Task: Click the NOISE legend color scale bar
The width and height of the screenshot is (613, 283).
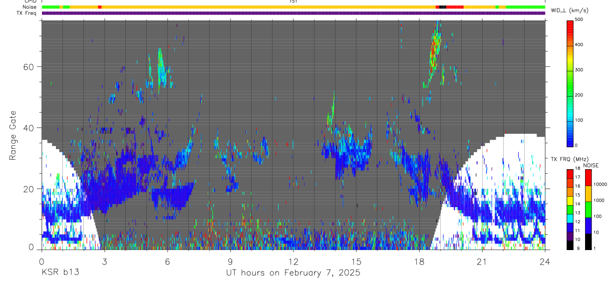Action: pos(588,210)
